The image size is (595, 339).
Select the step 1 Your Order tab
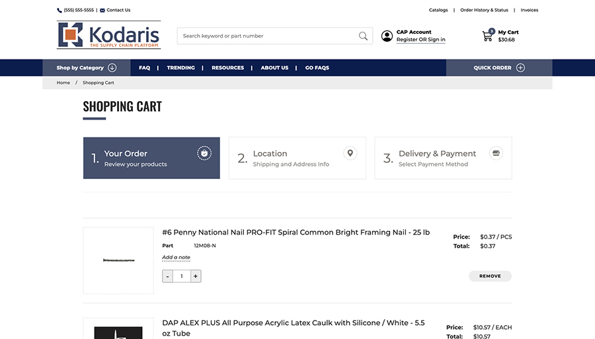point(151,158)
